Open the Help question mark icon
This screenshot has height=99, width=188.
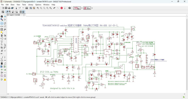coord(69,8)
